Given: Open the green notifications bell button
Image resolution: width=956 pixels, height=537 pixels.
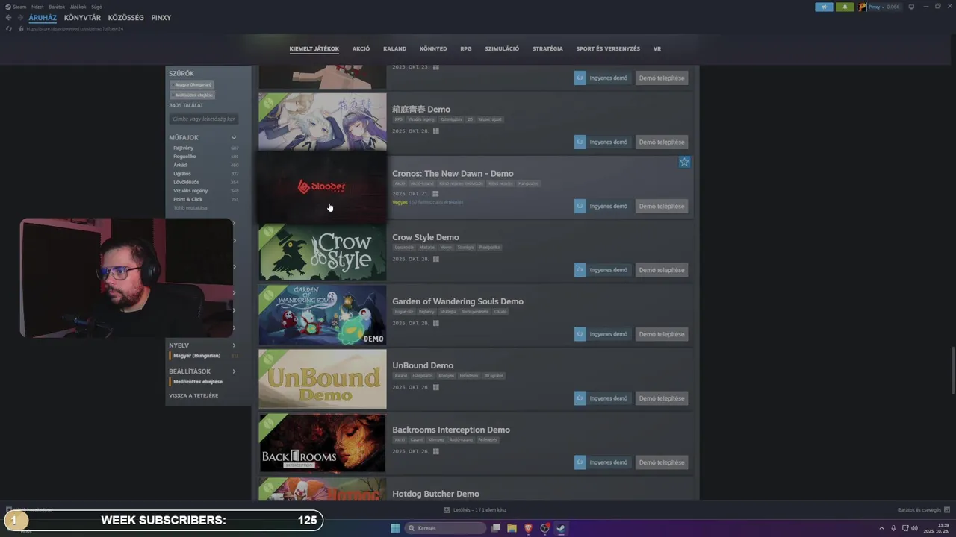Looking at the screenshot, I should coord(845,7).
